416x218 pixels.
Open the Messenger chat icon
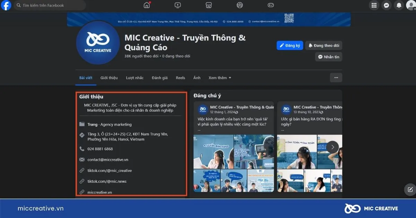(x=387, y=5)
